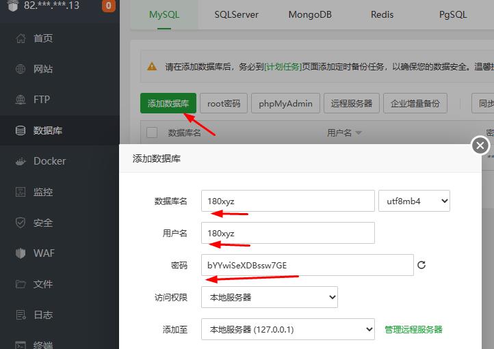This screenshot has height=349, width=494.
Task: Open 日志 logs page
Action: pyautogui.click(x=43, y=315)
